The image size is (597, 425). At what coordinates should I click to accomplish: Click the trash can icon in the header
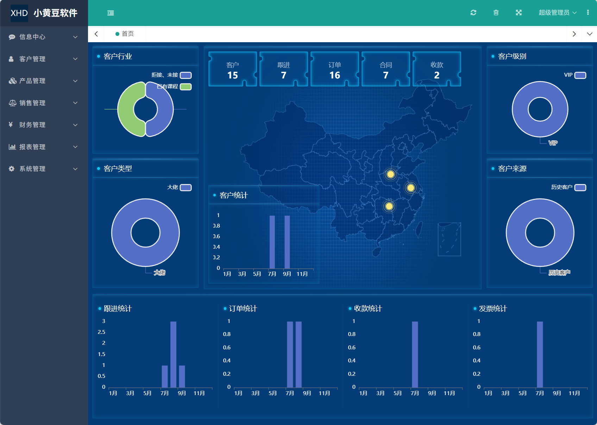tap(496, 13)
